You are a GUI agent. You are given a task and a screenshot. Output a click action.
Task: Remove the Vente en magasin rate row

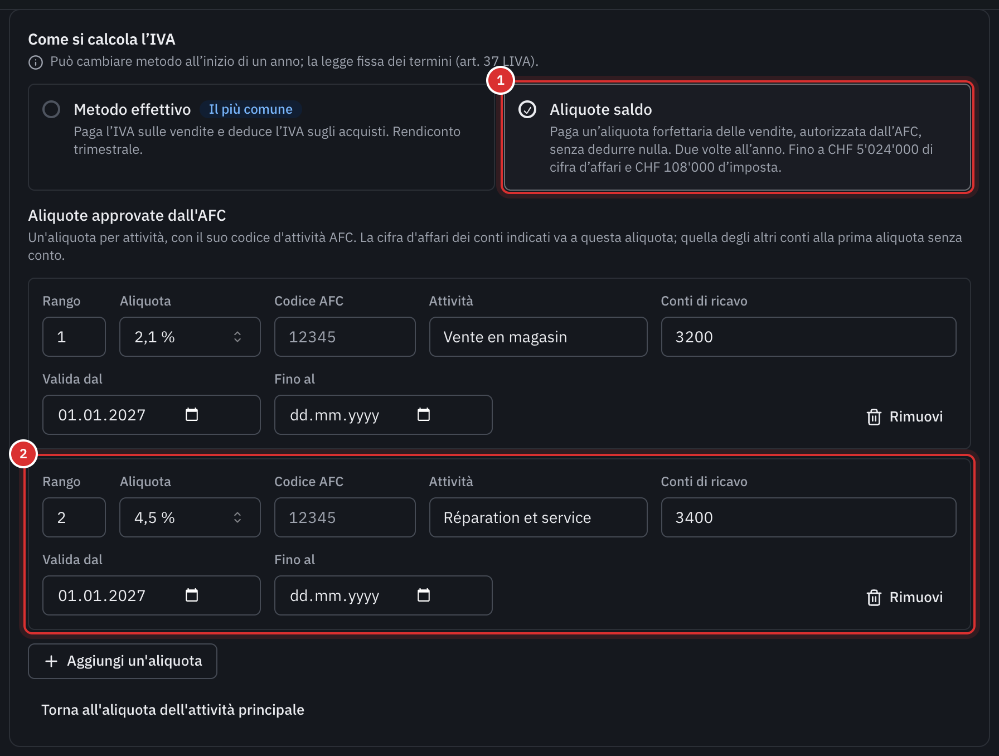coord(905,416)
